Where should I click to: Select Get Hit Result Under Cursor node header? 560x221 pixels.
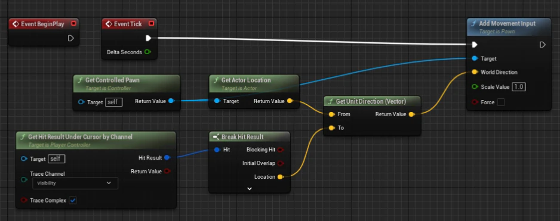(x=96, y=140)
